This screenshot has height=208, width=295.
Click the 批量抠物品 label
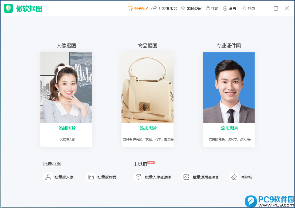[107, 177]
